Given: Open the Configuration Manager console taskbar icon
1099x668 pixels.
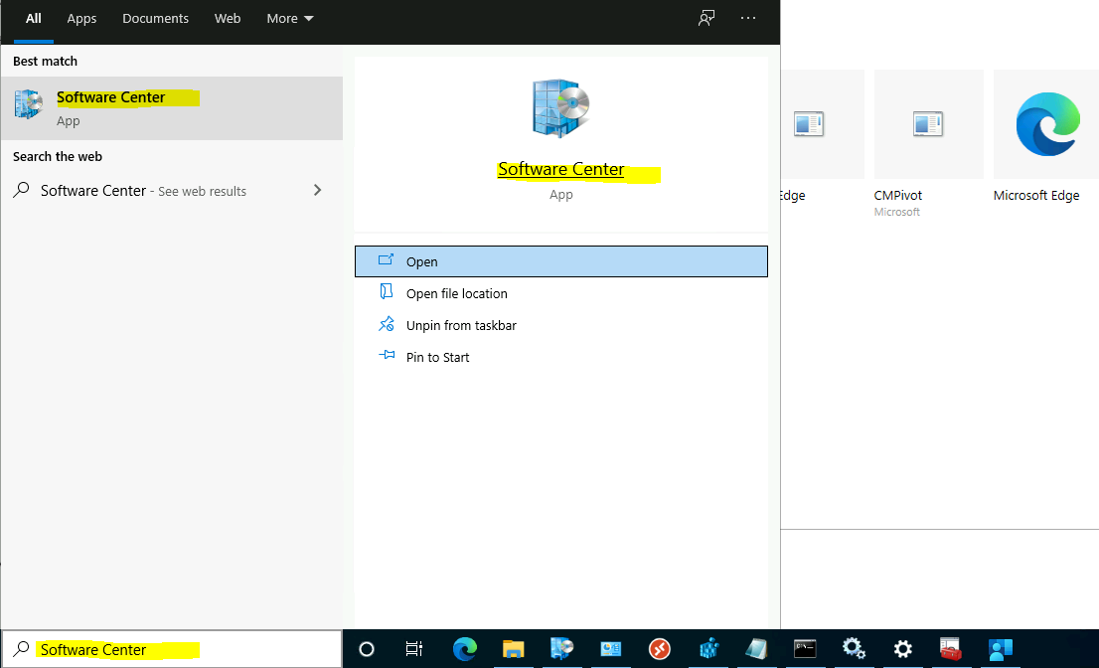Looking at the screenshot, I should click(610, 649).
